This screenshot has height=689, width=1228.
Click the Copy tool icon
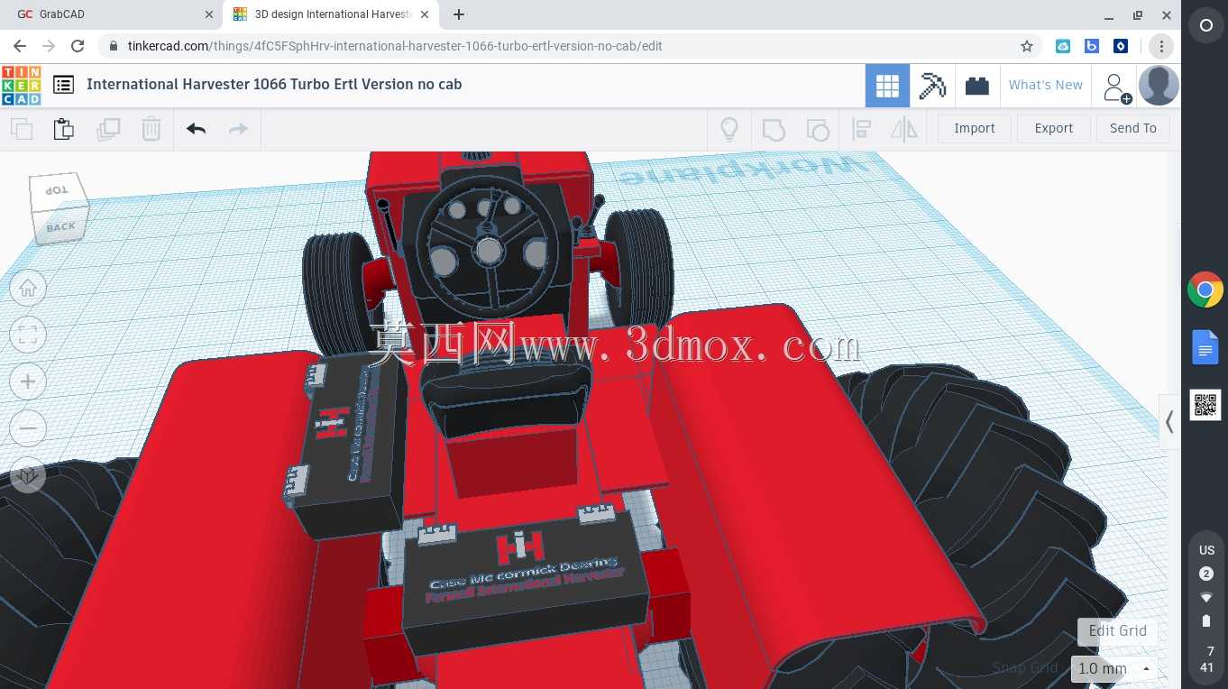22,129
